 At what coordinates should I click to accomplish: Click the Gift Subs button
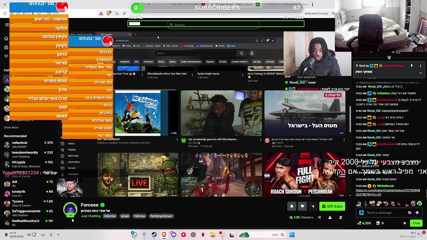pyautogui.click(x=332, y=206)
